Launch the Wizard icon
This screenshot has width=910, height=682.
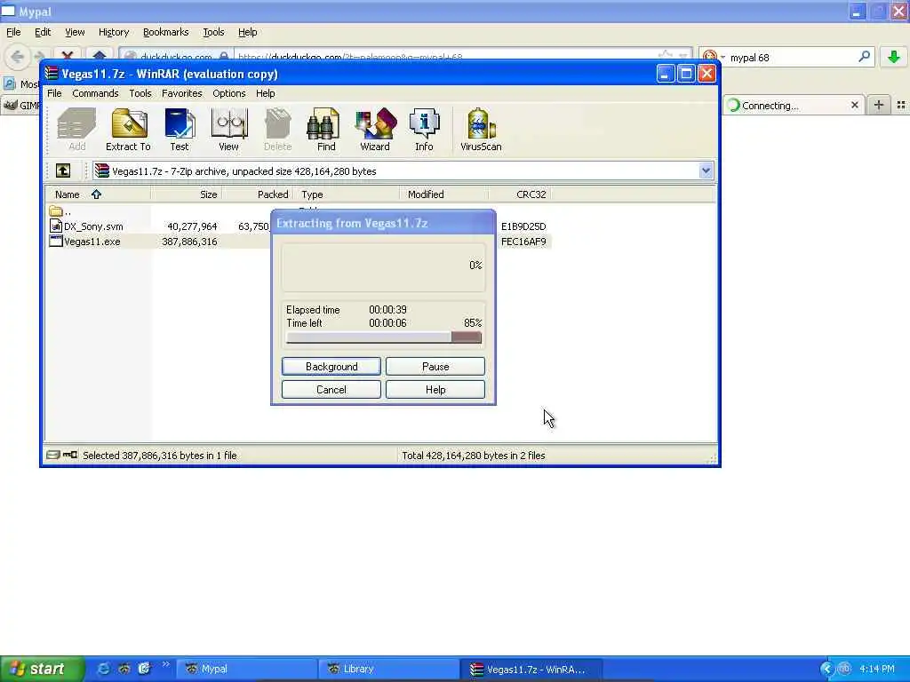point(375,130)
